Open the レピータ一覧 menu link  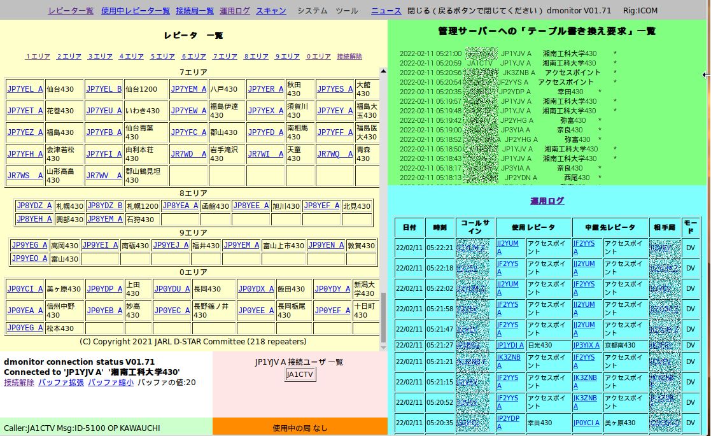click(x=71, y=10)
